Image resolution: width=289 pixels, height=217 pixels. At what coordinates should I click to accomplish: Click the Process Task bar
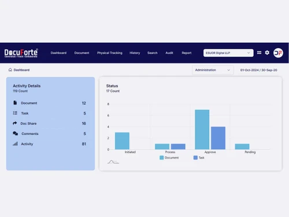(178, 146)
